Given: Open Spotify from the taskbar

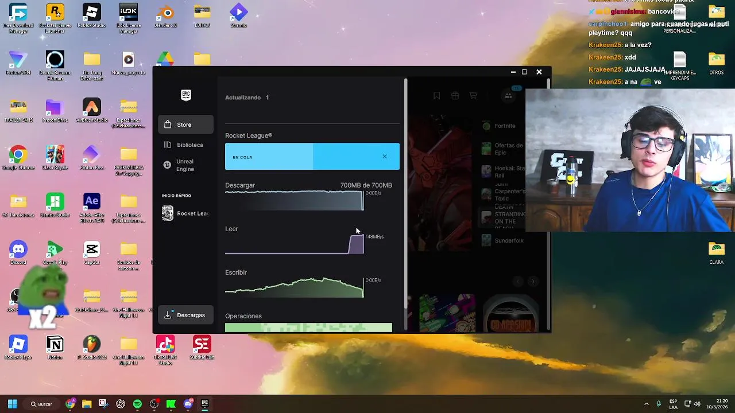Looking at the screenshot, I should click(x=137, y=404).
